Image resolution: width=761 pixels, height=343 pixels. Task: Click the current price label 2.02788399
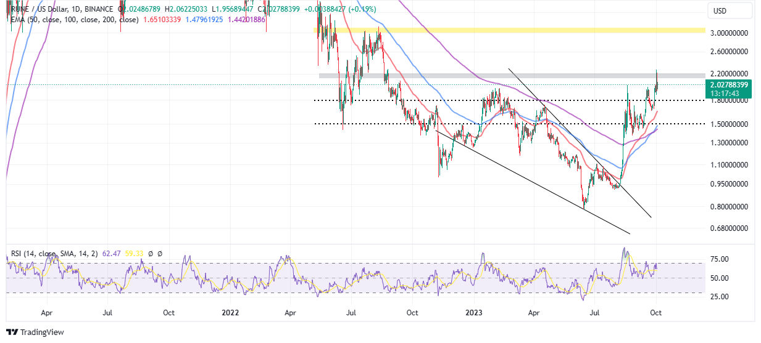pyautogui.click(x=729, y=85)
